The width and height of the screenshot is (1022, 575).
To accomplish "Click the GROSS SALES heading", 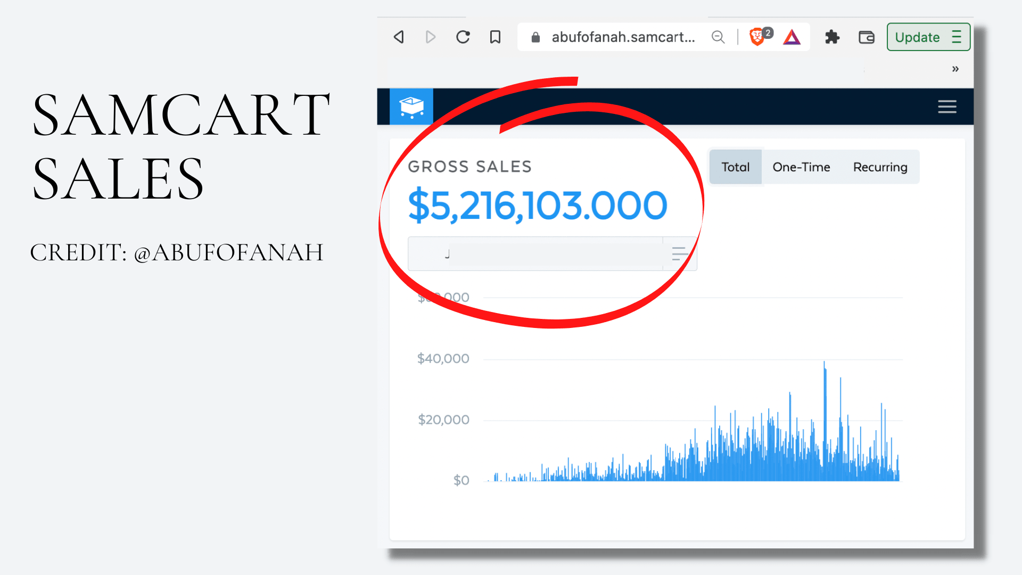I will (x=469, y=167).
